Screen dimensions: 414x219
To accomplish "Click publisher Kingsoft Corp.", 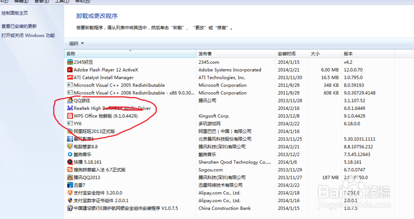I will [x=214, y=116].
